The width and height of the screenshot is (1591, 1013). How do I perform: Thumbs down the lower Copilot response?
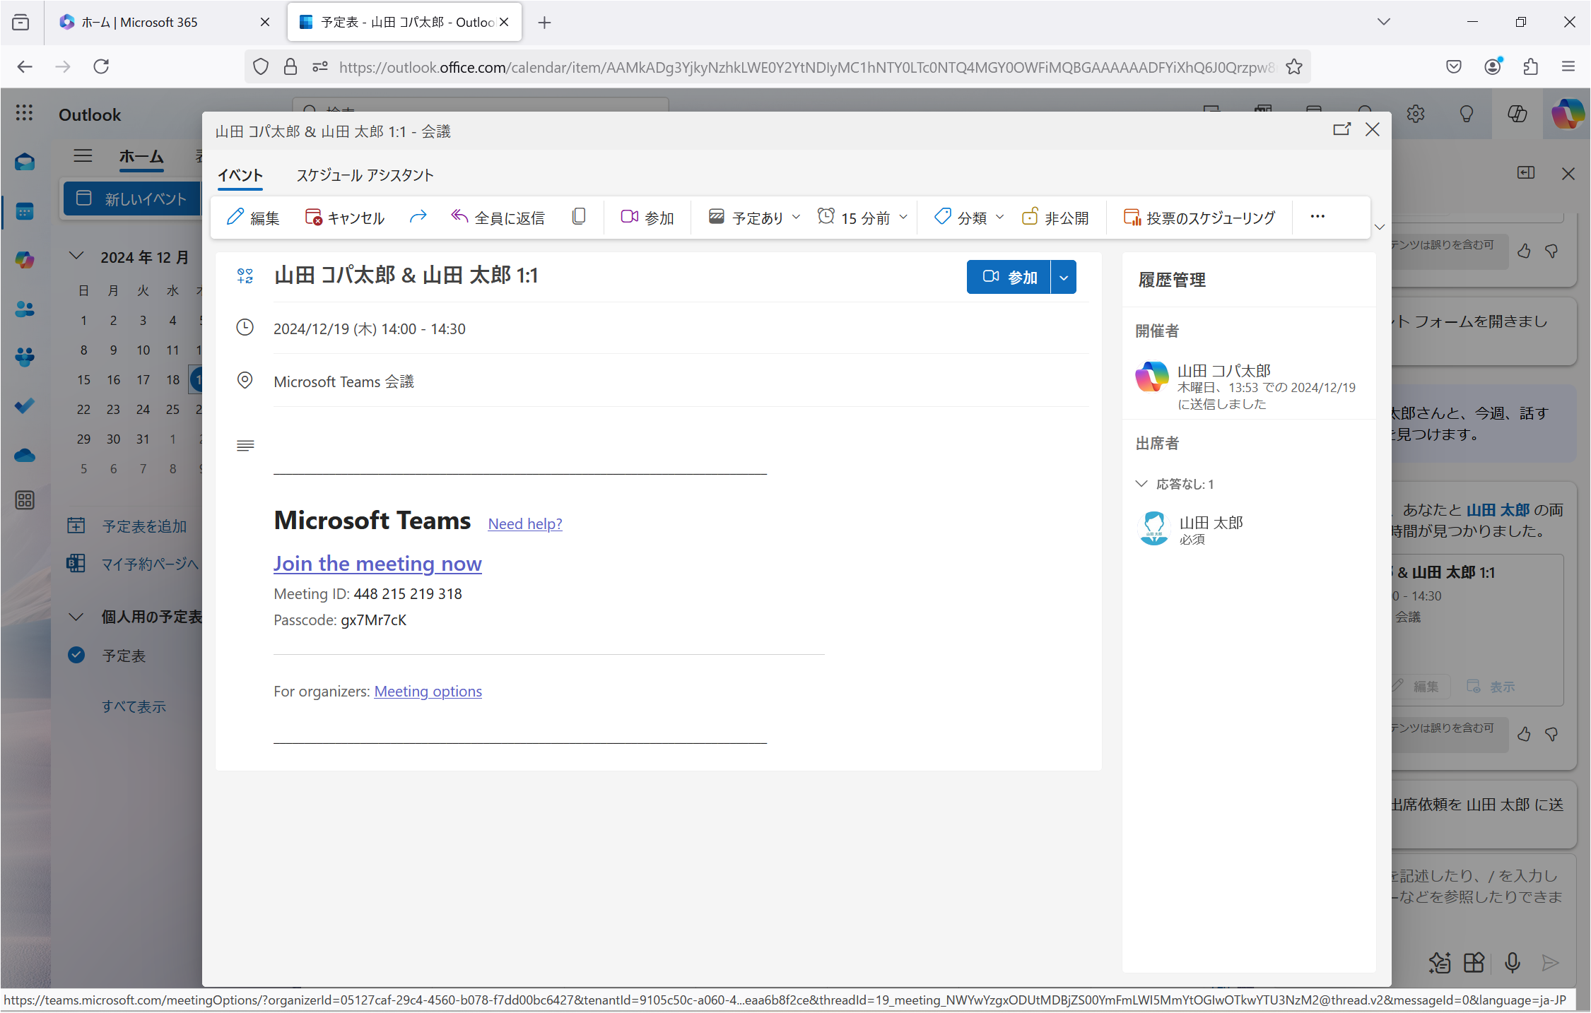tap(1551, 735)
